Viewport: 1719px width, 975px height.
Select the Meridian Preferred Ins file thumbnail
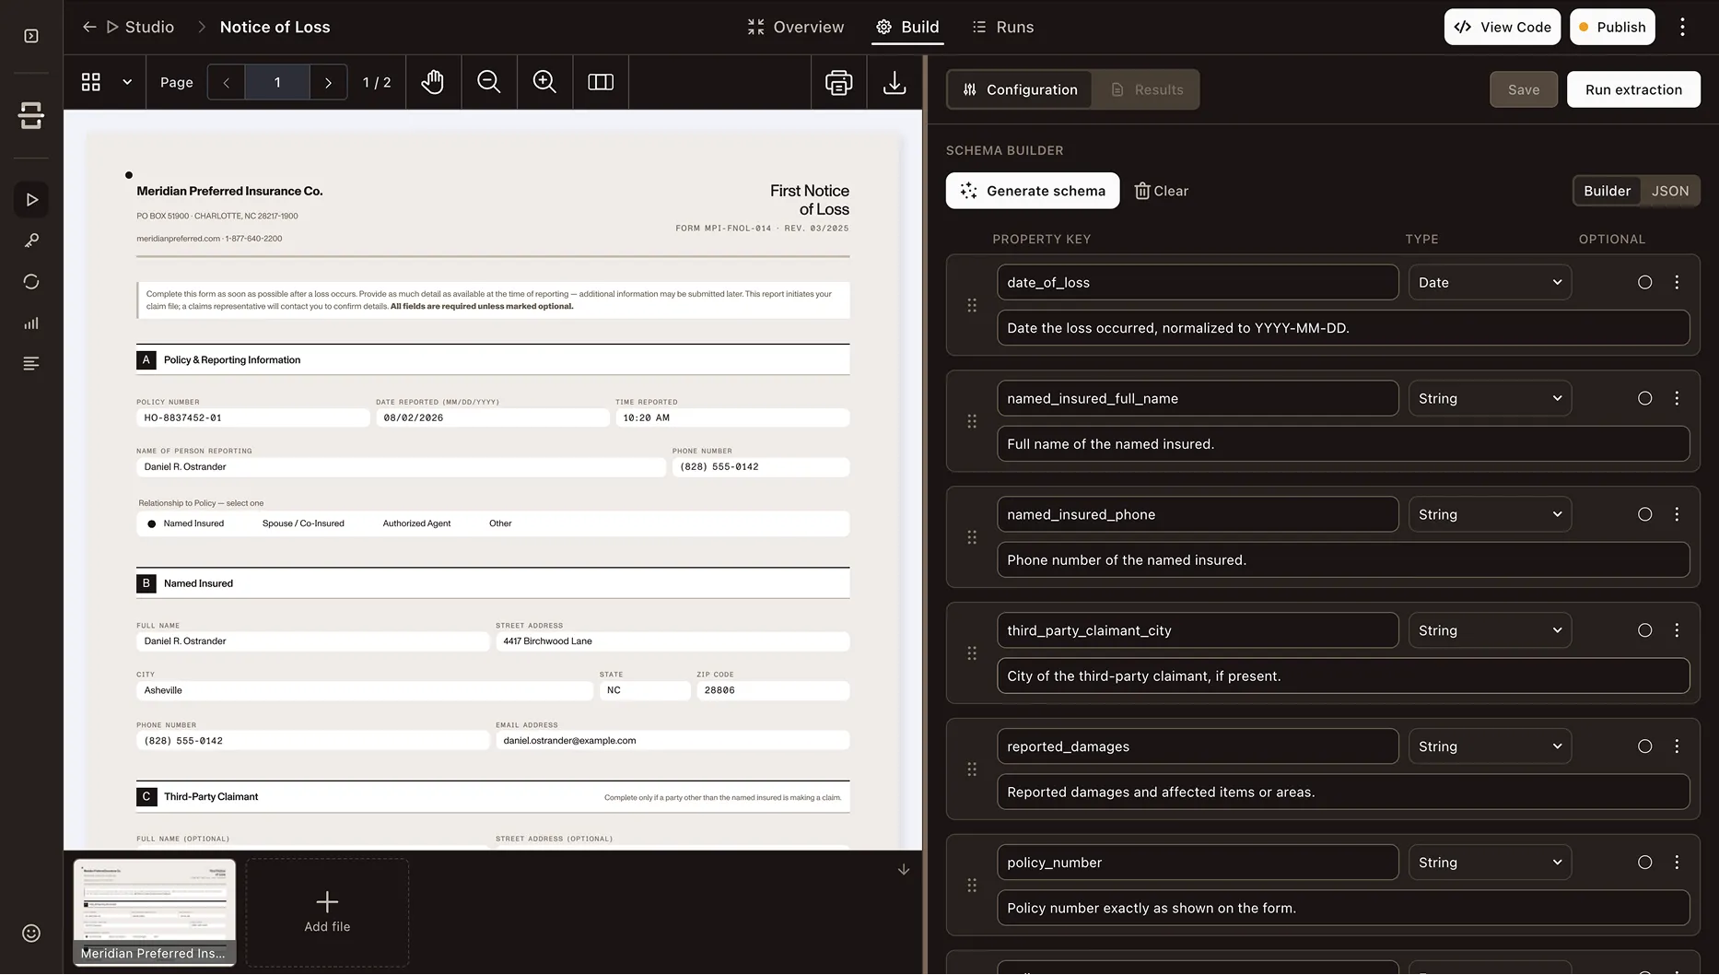point(155,912)
